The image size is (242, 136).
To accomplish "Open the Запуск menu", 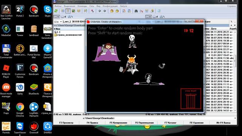I will [124, 6].
